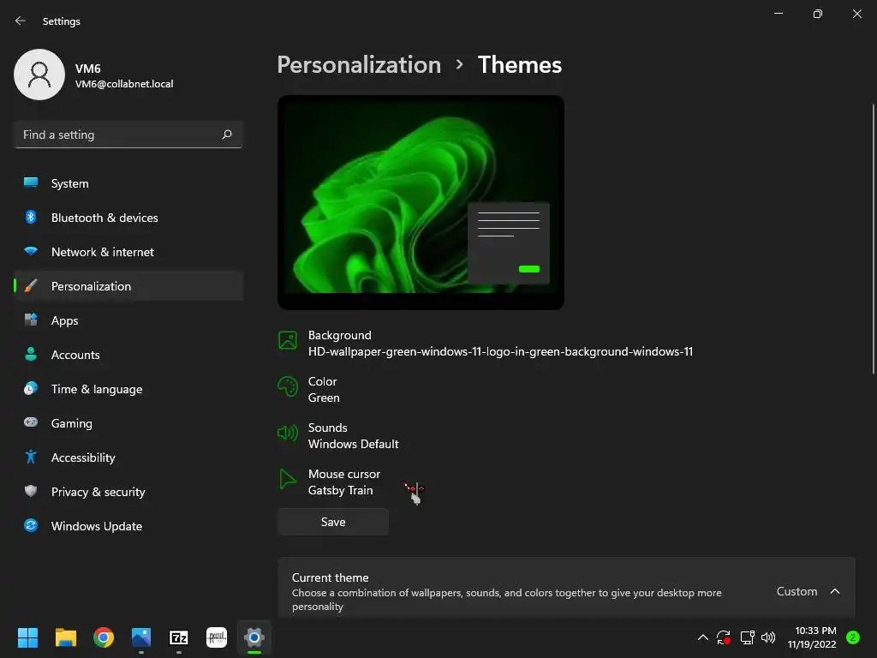
Task: Collapse the Current theme section chevron
Action: tap(835, 591)
